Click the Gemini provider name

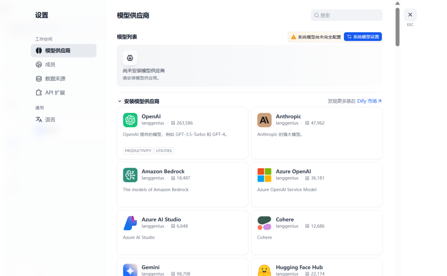tap(151, 267)
